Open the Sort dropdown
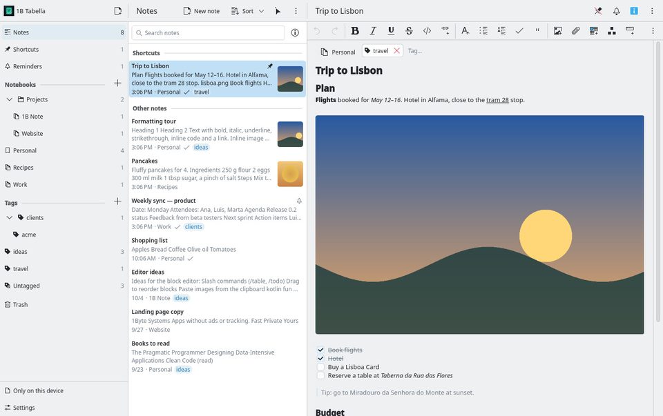Viewport: 663px width, 416px height. pos(247,11)
